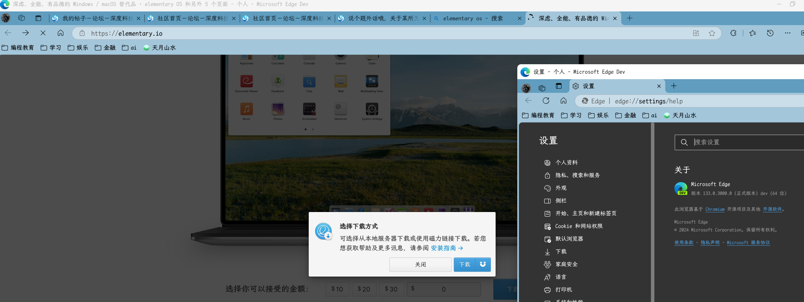
Task: Reload the Settings window page
Action: coord(546,101)
